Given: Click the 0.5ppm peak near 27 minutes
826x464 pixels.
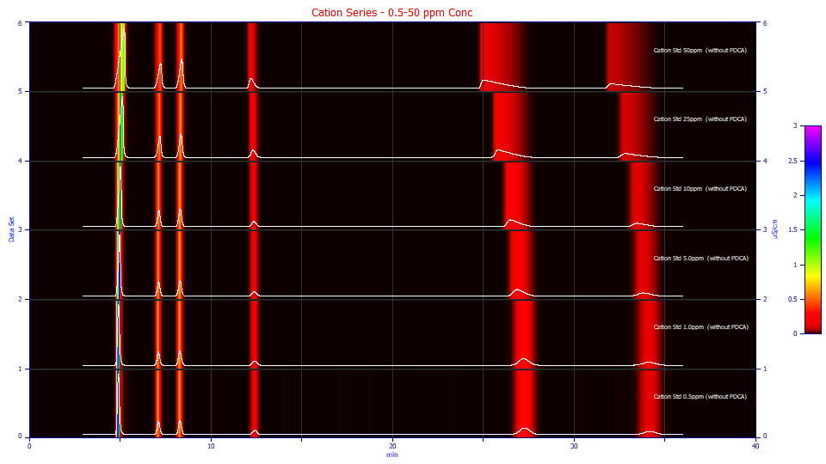Looking at the screenshot, I should point(524,430).
